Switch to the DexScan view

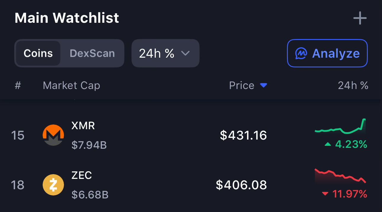click(92, 53)
